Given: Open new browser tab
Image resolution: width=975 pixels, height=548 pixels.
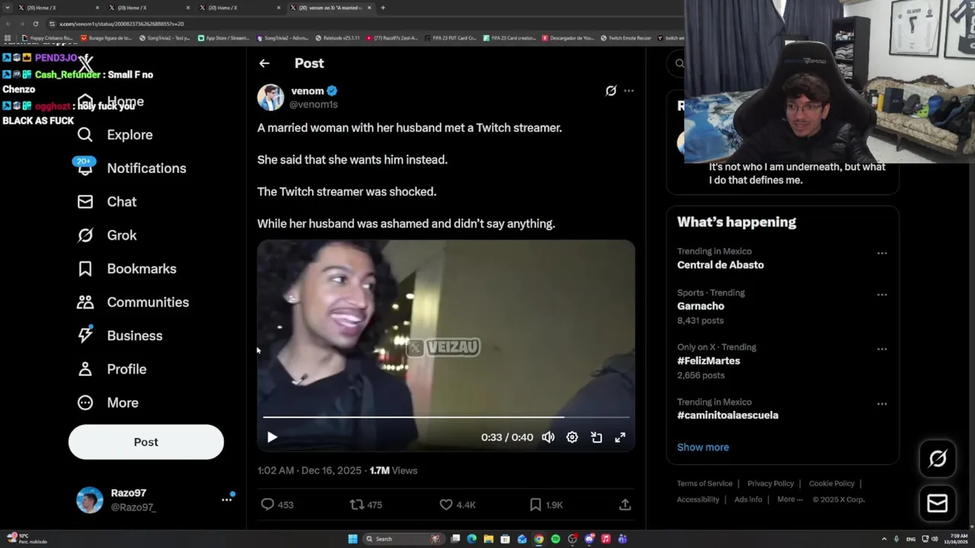Looking at the screenshot, I should pyautogui.click(x=382, y=8).
